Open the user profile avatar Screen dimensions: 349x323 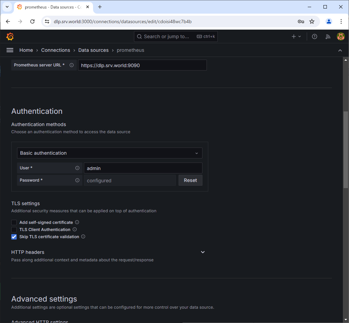(x=341, y=36)
